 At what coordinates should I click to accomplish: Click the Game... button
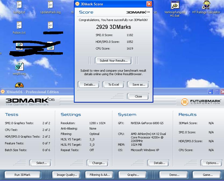pos(208,175)
